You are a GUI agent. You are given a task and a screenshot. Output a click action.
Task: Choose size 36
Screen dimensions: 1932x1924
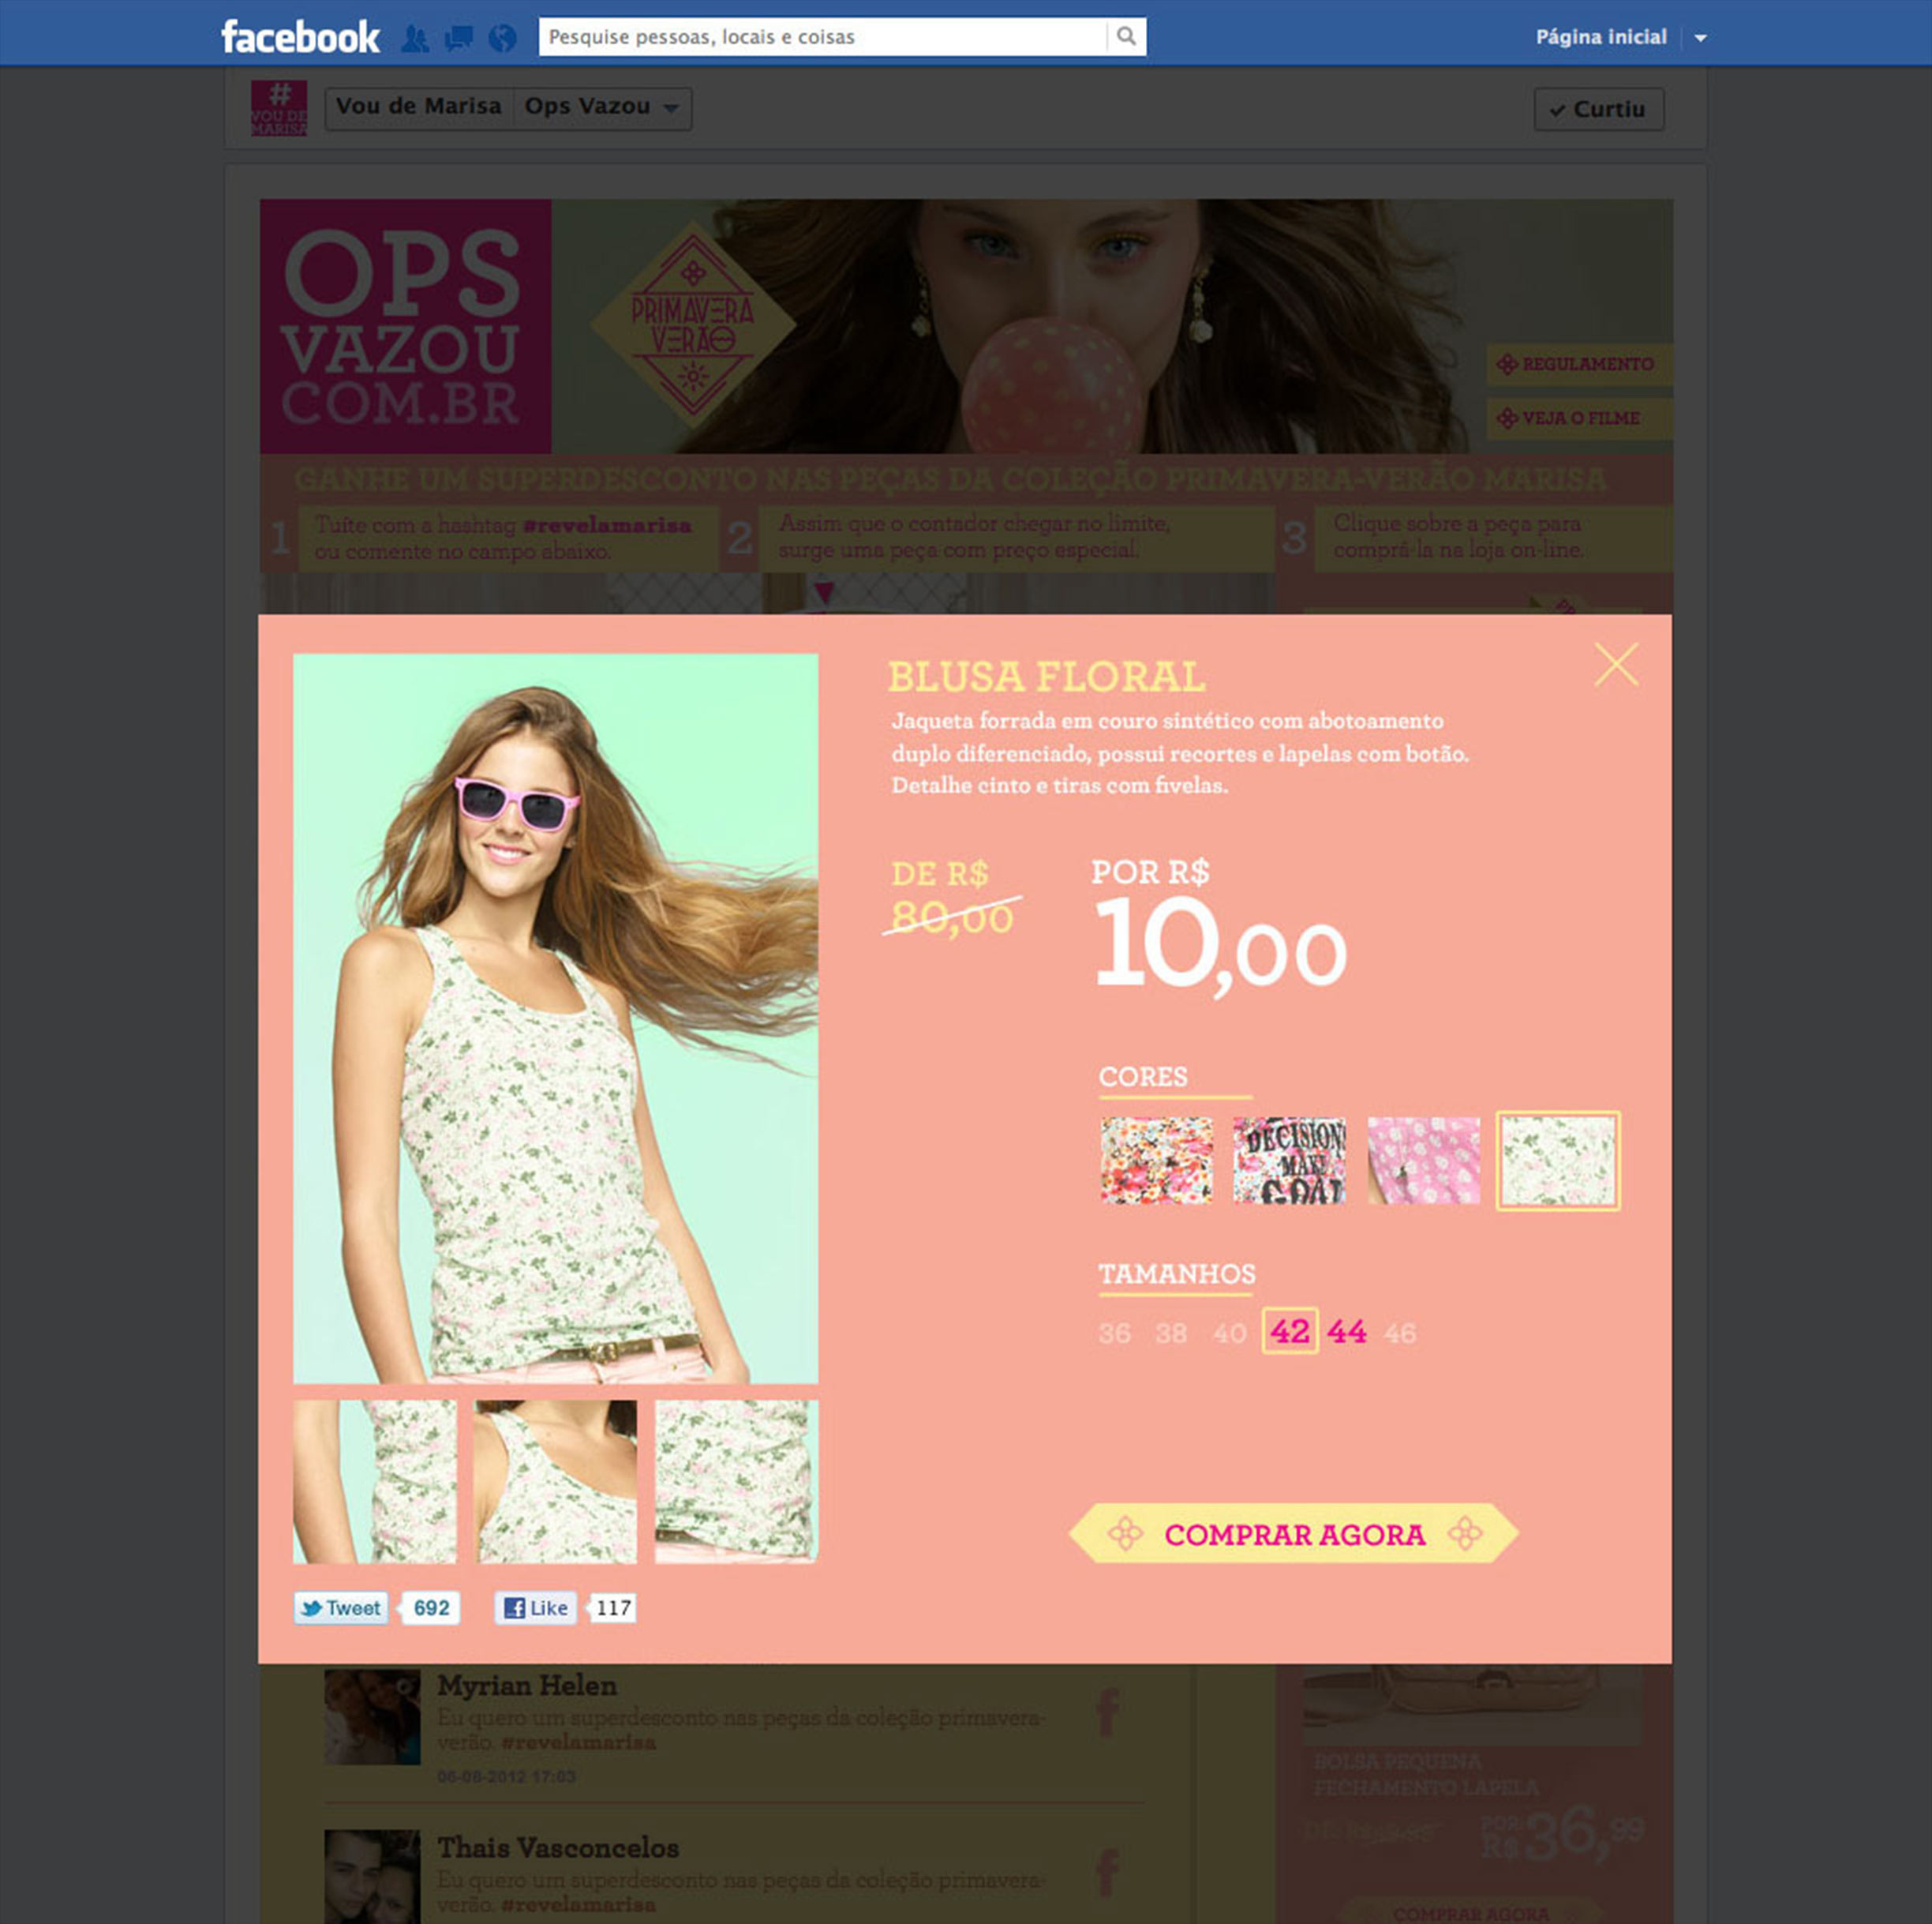(x=1114, y=1333)
